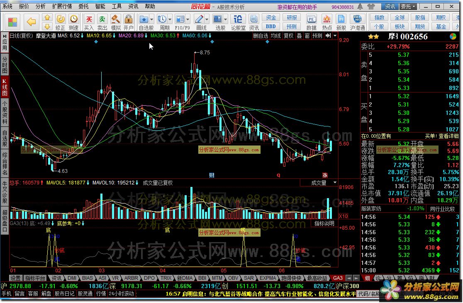This screenshot has width=463, height=303.
Task: Open the 扩展行情 menu
Action: 62,6
